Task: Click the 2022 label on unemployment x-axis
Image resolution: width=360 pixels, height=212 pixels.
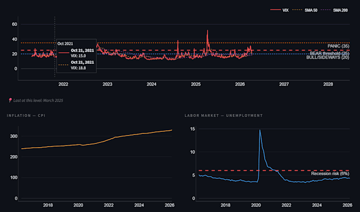Action: tap(286, 205)
